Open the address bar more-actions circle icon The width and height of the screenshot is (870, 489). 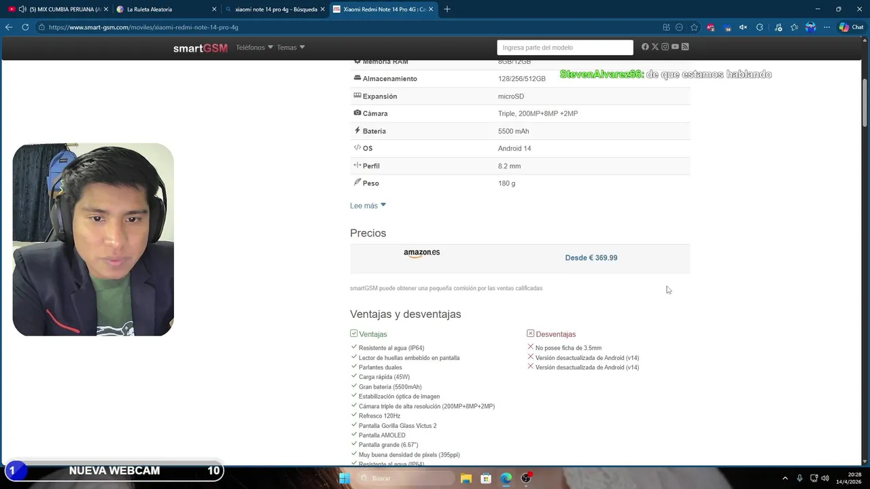679,27
